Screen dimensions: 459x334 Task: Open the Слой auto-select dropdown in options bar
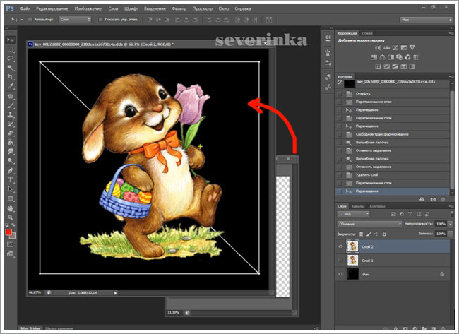[x=73, y=20]
